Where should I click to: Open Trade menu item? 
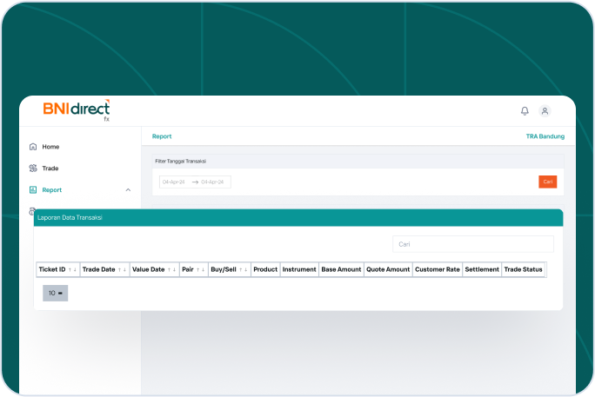coord(50,169)
